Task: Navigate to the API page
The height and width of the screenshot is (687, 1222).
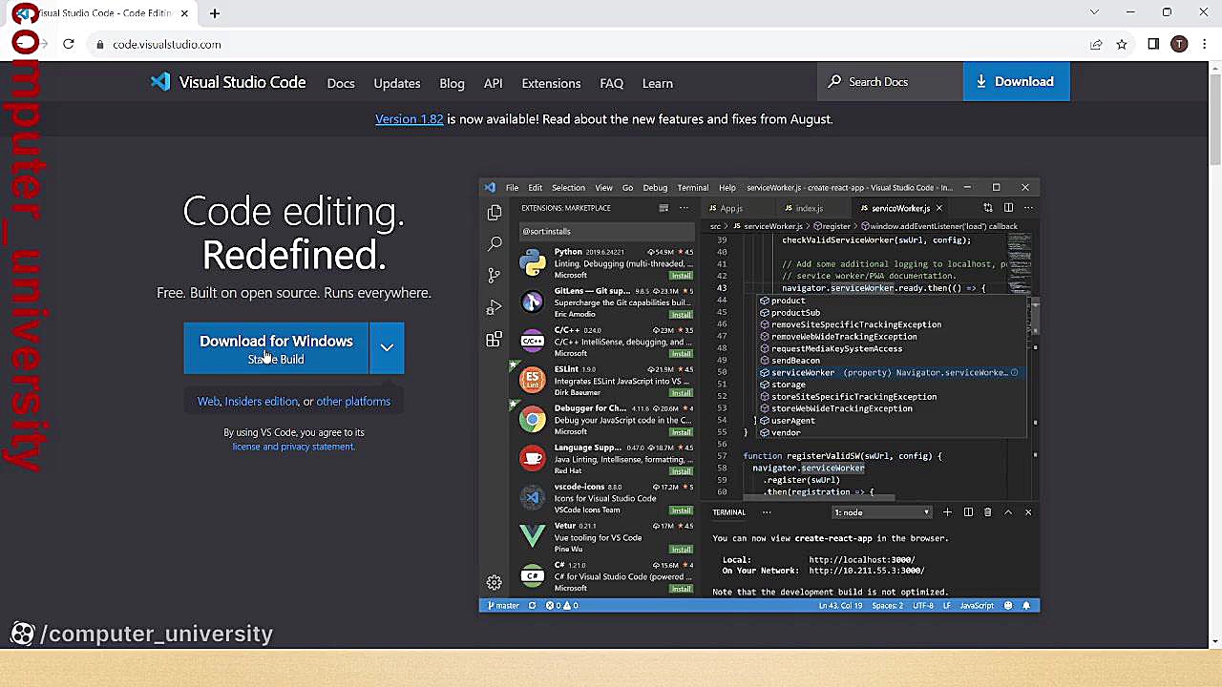Action: click(493, 83)
